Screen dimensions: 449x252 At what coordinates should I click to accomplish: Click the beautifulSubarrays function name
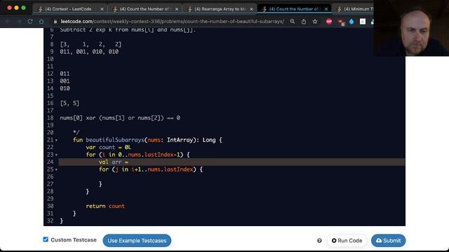coord(115,140)
